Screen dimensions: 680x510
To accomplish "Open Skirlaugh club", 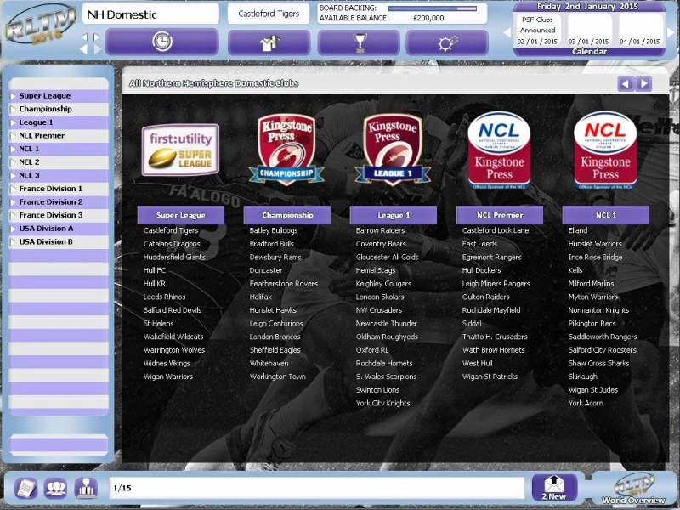I will coord(583,377).
